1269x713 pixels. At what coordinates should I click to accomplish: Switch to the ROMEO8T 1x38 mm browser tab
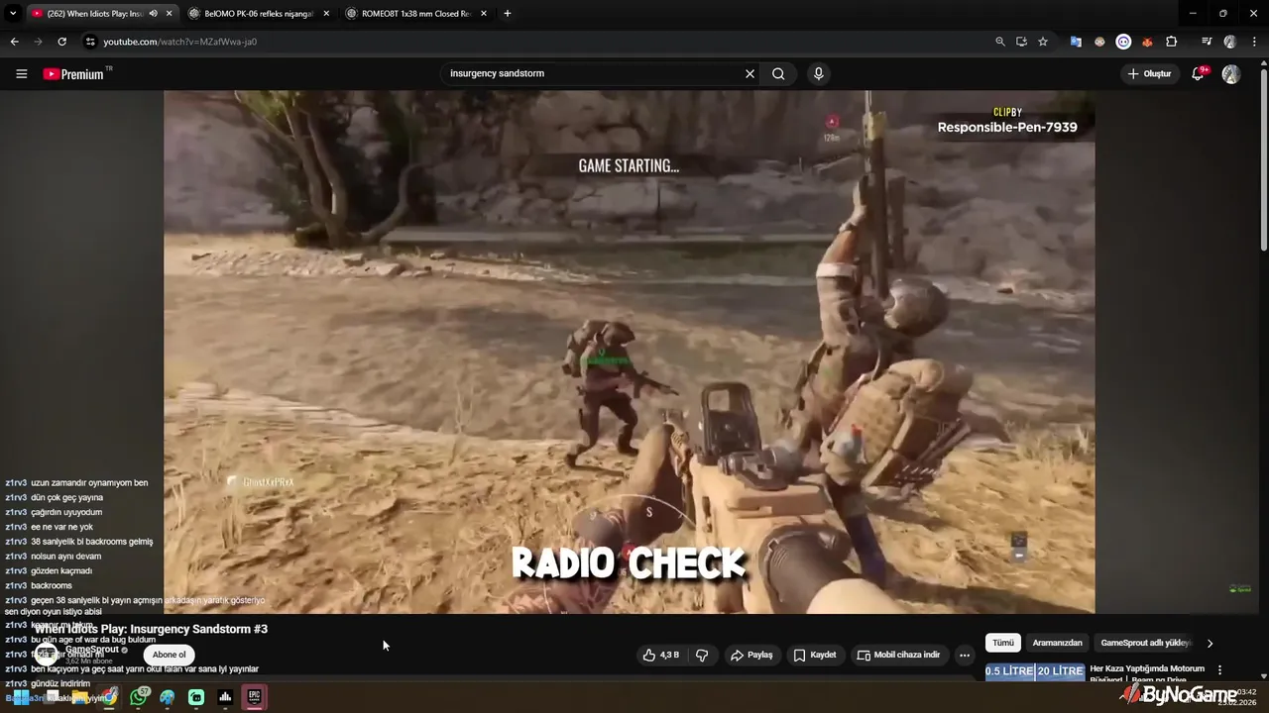tap(416, 14)
